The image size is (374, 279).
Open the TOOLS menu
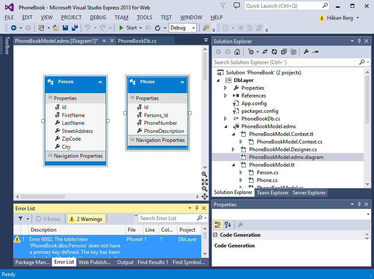point(144,18)
